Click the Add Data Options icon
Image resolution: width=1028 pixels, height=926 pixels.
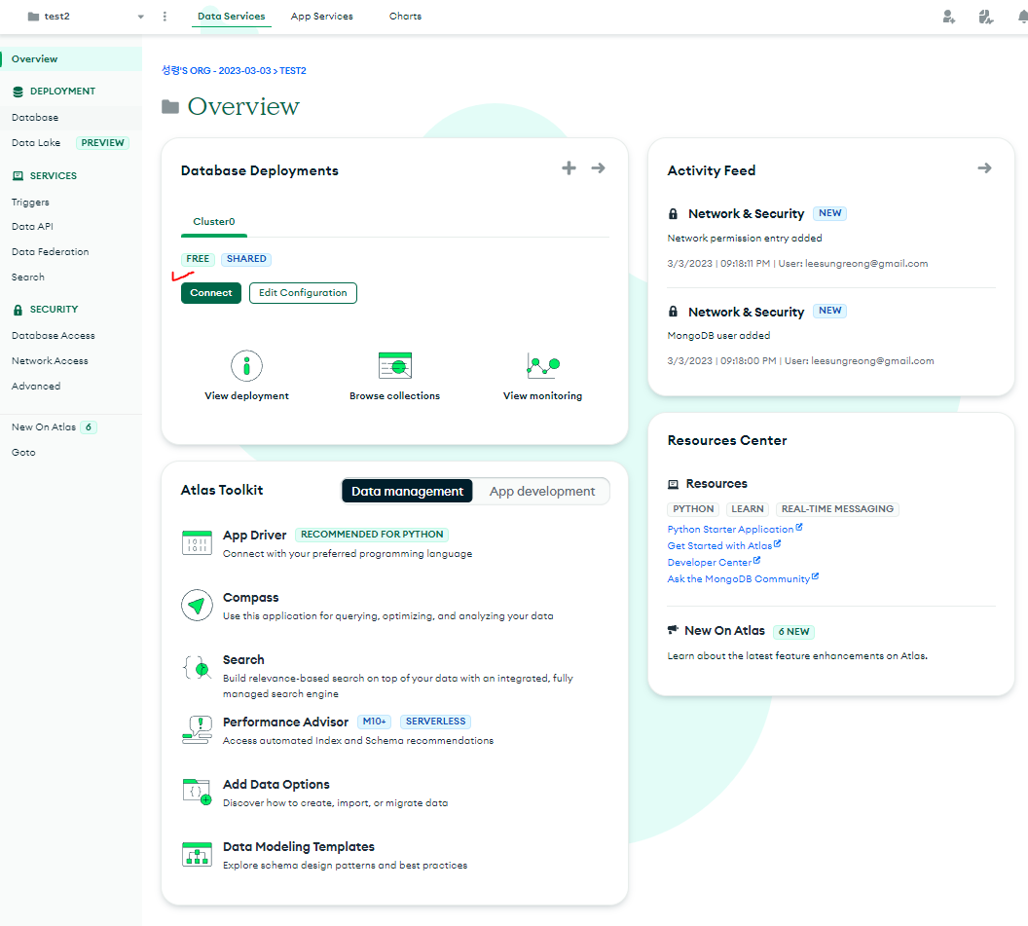tap(197, 792)
